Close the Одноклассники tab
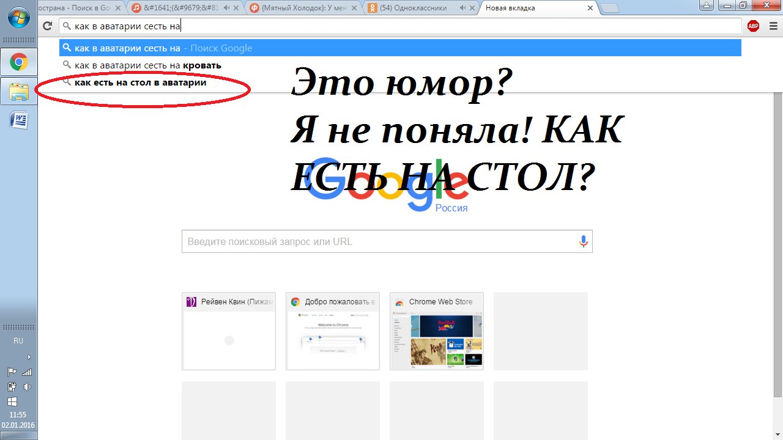 473,8
